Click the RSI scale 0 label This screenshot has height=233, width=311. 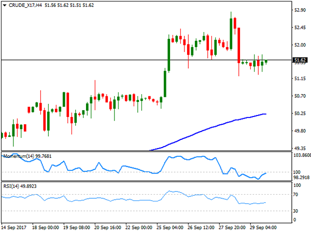[x=294, y=220]
